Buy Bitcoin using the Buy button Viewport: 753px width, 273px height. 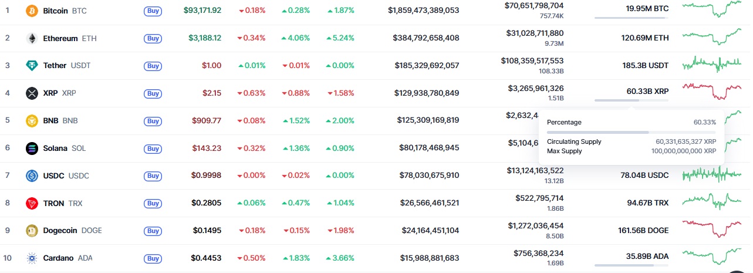pos(153,11)
